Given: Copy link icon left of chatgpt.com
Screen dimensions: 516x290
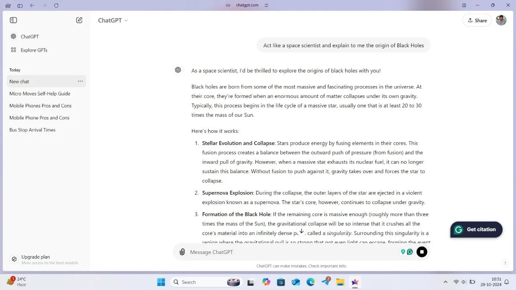Looking at the screenshot, I should click(x=228, y=5).
